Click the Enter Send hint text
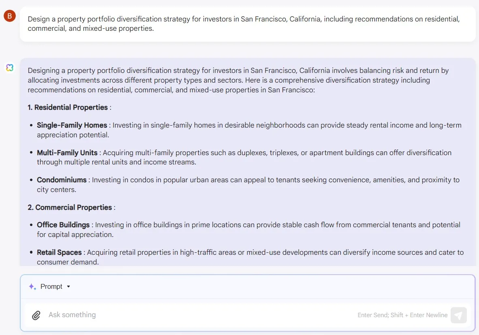Image resolution: width=479 pixels, height=335 pixels. (402, 315)
